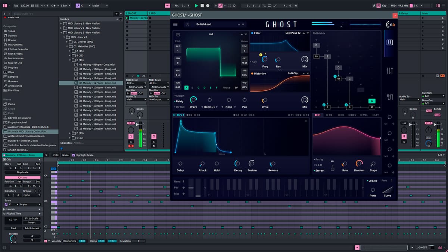The width and height of the screenshot is (448, 252).
Task: Open the Drums category in browser
Action: pos(12,40)
